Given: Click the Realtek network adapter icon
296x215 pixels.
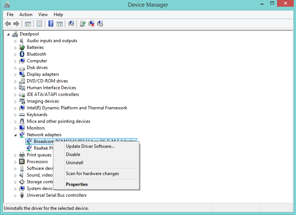Looking at the screenshot, I should [x=29, y=148].
